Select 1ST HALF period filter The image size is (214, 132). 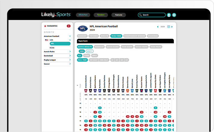coord(94,60)
